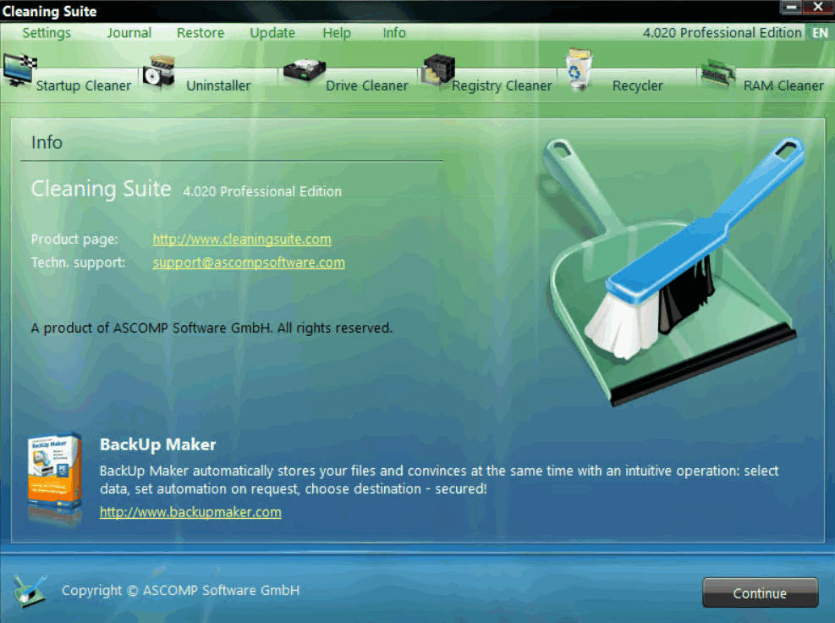Click the 'Copyright © ASCOMP Software GmbH' text
835x623 pixels.
click(x=180, y=591)
